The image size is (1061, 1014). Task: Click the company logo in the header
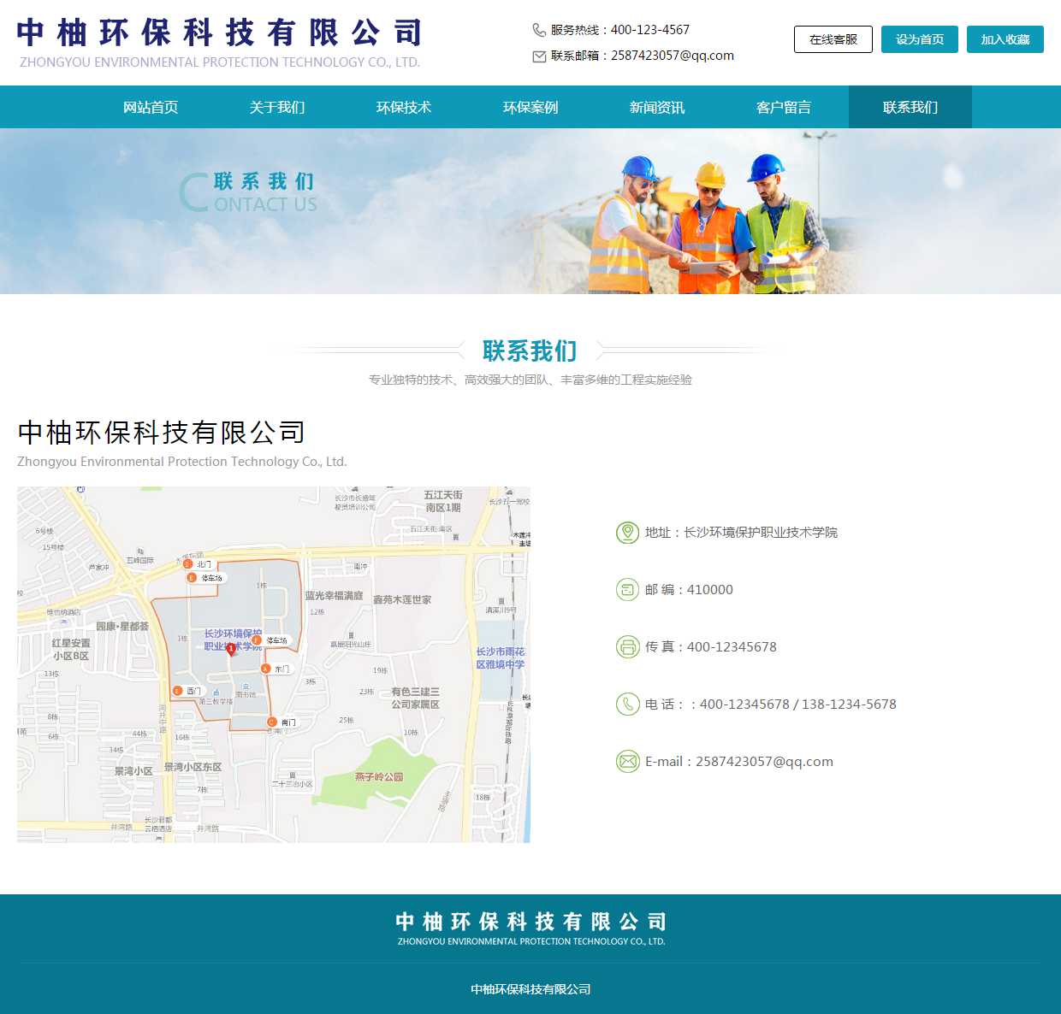[x=219, y=43]
